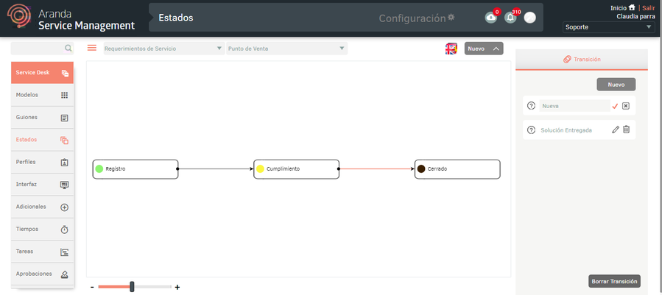Open Interfaz menu item

point(42,185)
